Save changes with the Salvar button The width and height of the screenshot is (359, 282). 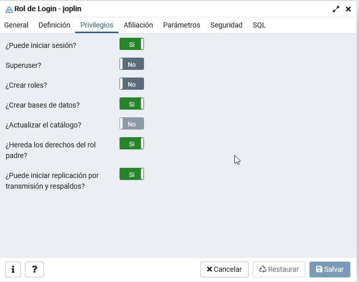(x=329, y=269)
